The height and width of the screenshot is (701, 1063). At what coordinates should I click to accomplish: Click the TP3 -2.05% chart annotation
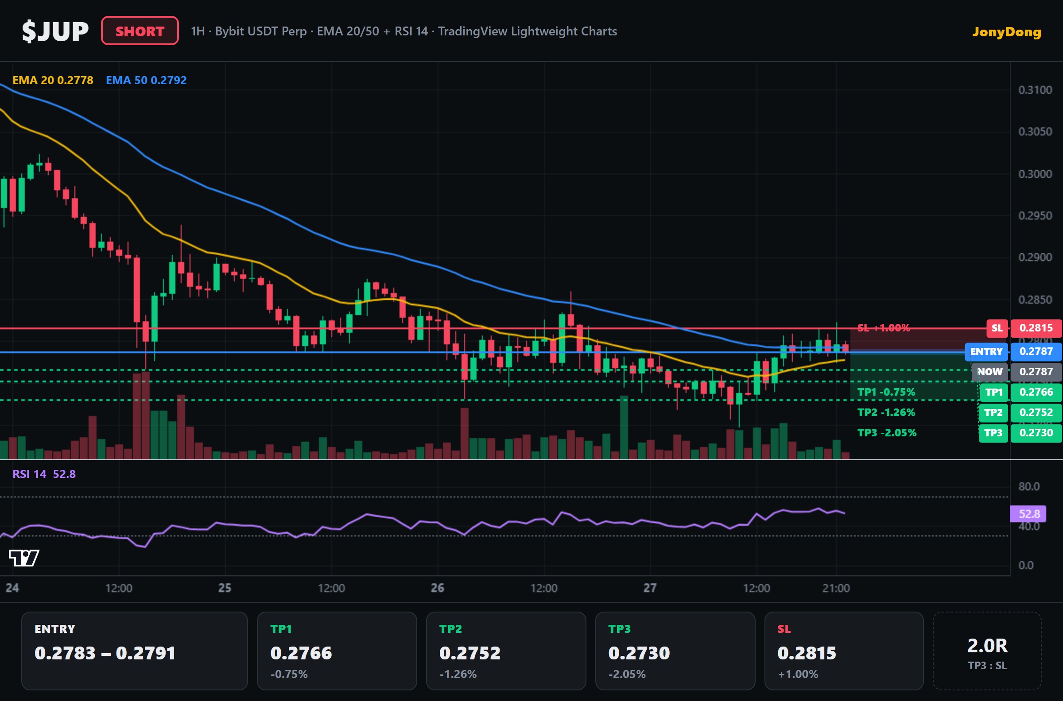click(887, 433)
